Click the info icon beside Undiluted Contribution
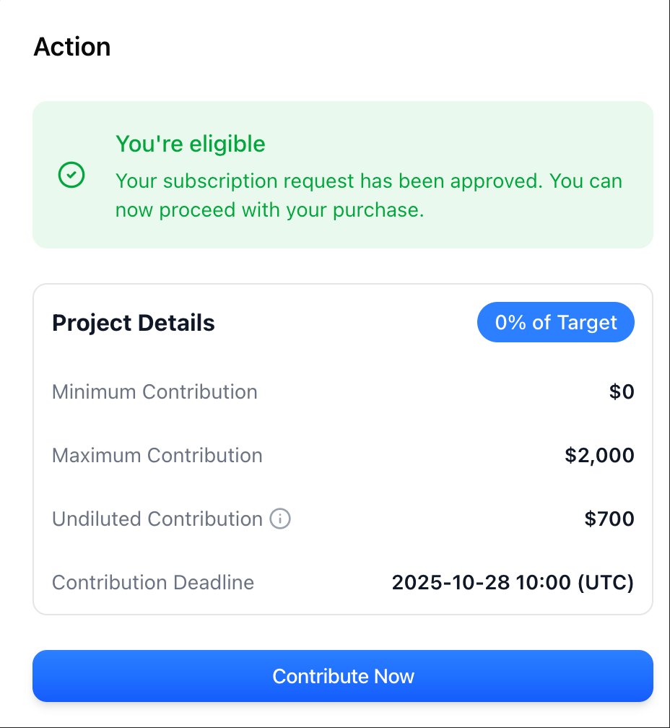 (x=280, y=519)
